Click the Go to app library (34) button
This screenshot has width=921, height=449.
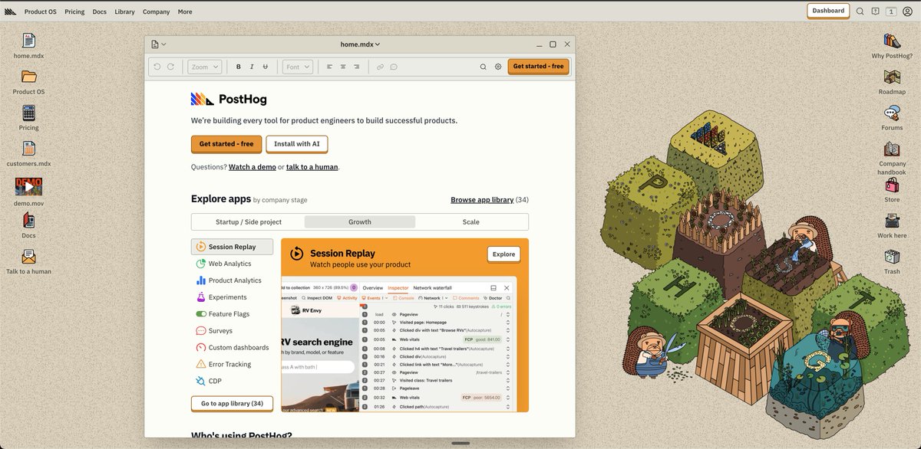232,404
